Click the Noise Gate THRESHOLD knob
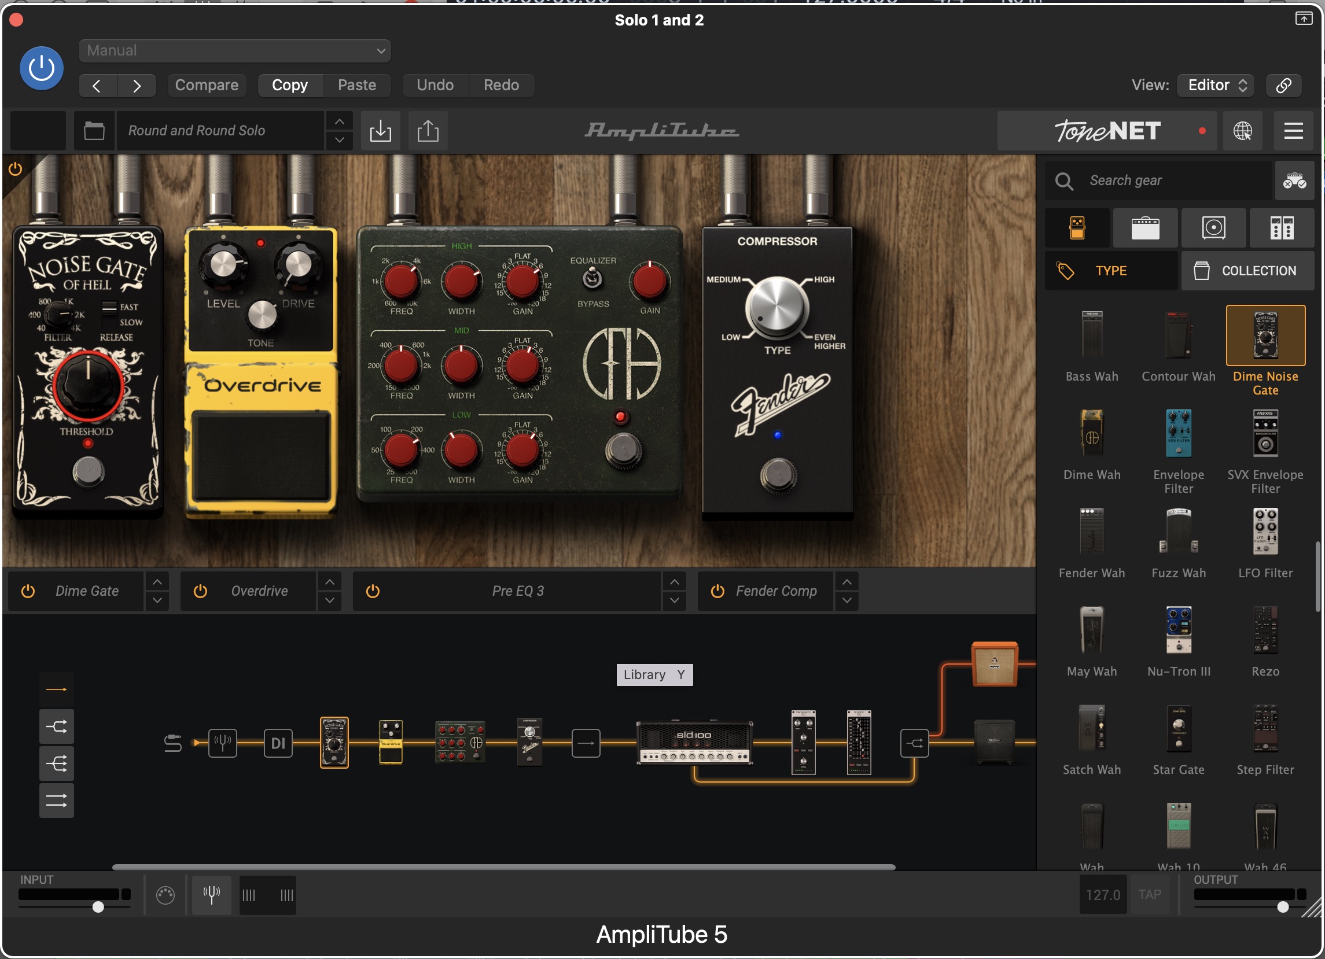This screenshot has width=1325, height=959. (88, 386)
